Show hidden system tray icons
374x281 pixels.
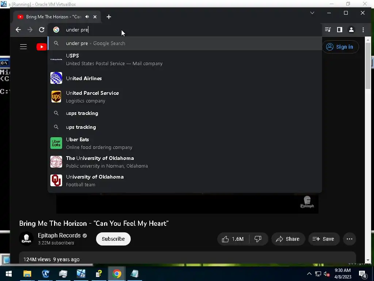(309, 274)
